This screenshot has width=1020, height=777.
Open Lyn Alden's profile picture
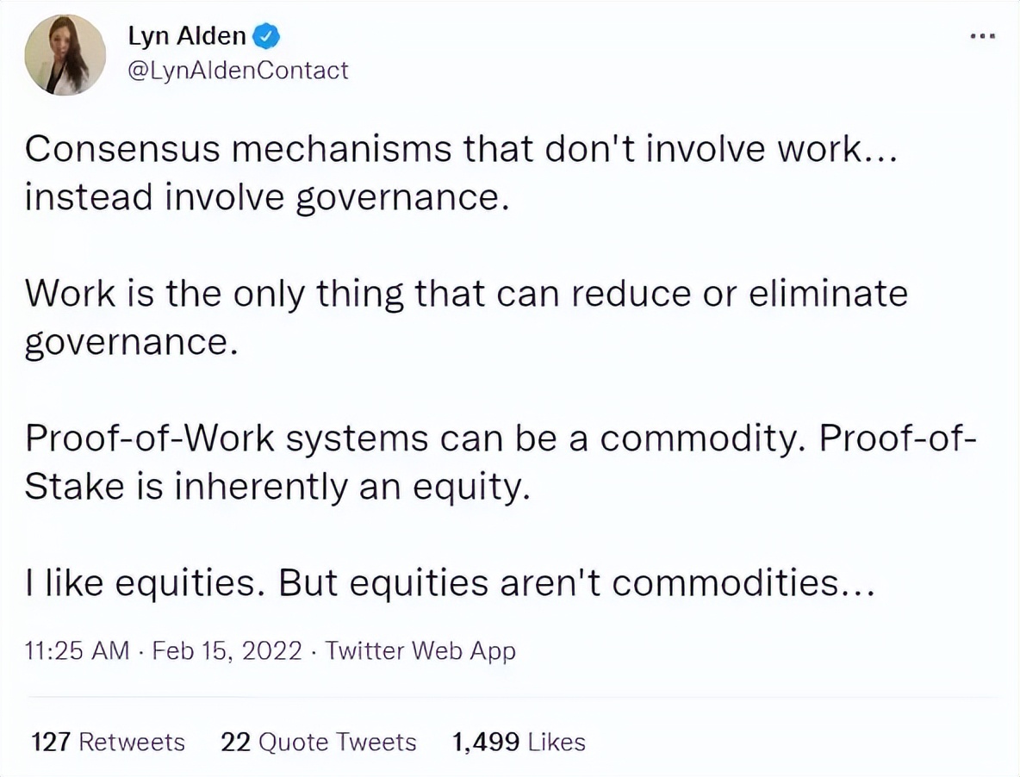point(65,55)
